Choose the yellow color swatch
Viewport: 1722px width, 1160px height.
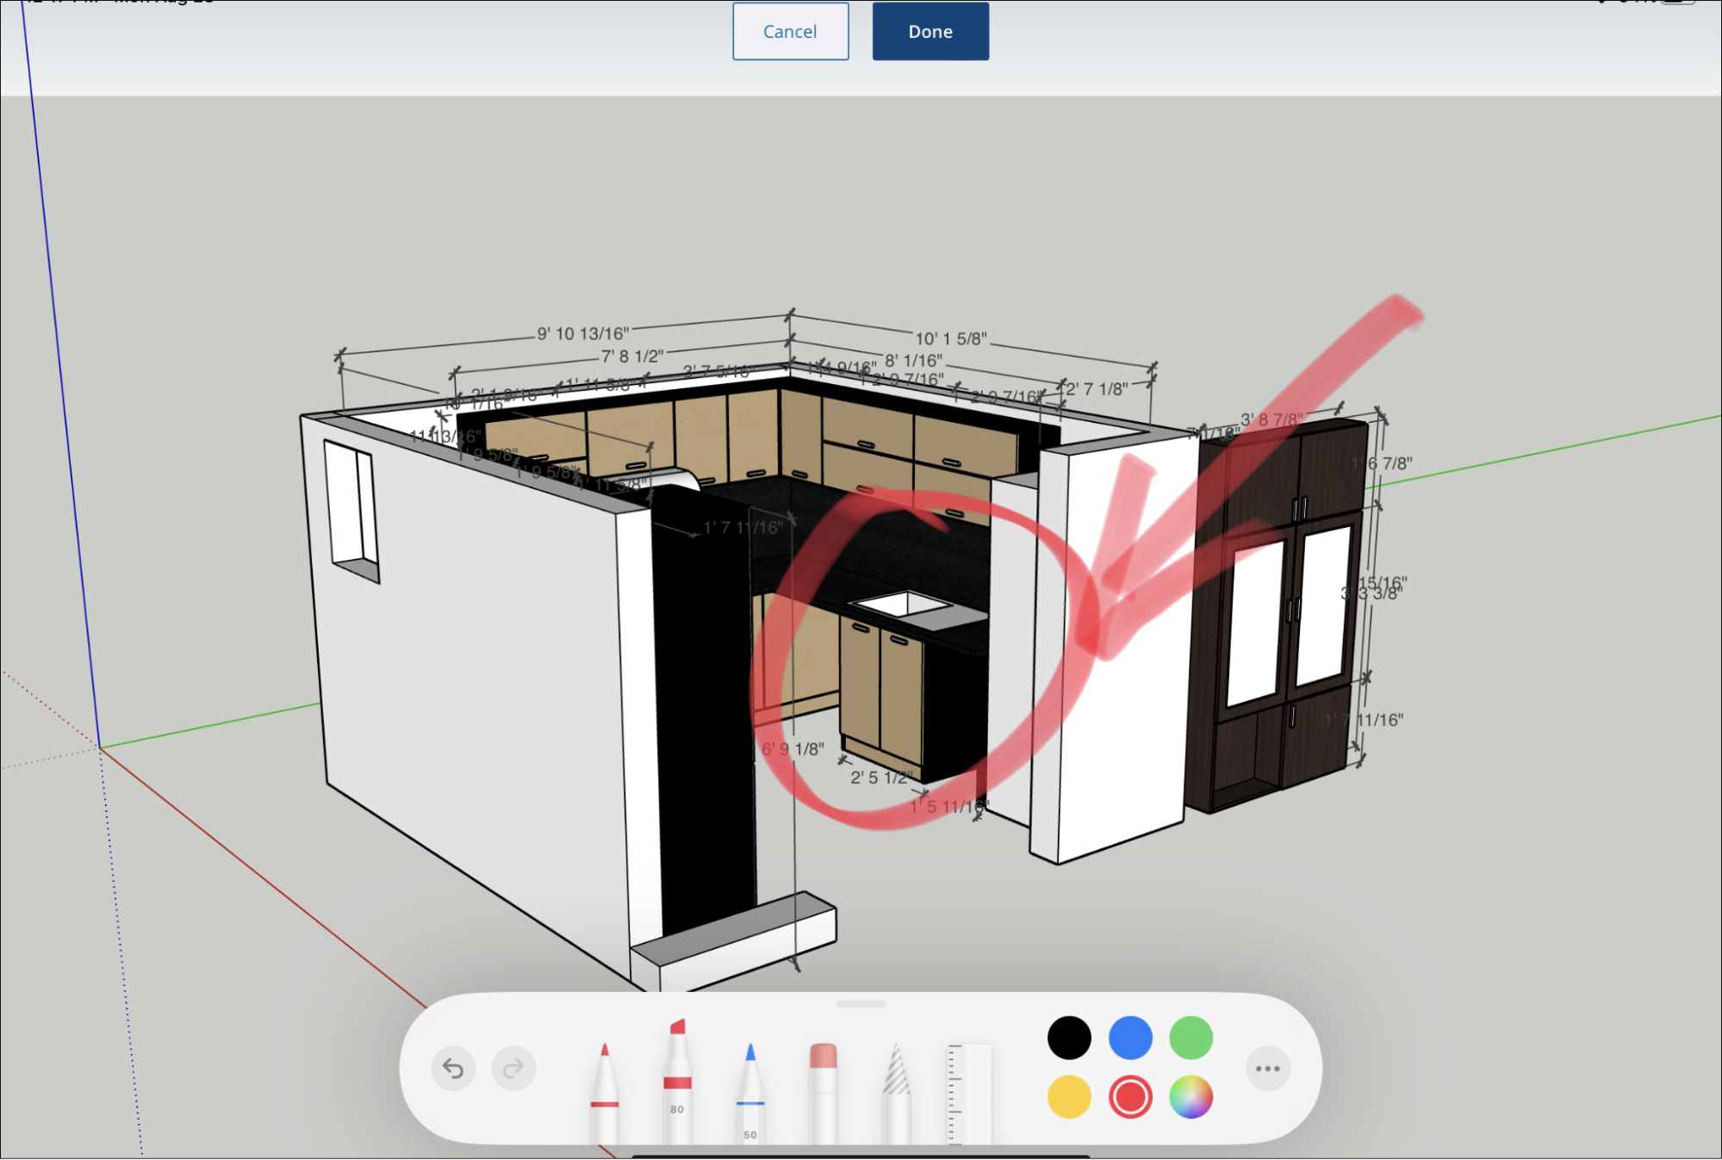pos(1069,1097)
